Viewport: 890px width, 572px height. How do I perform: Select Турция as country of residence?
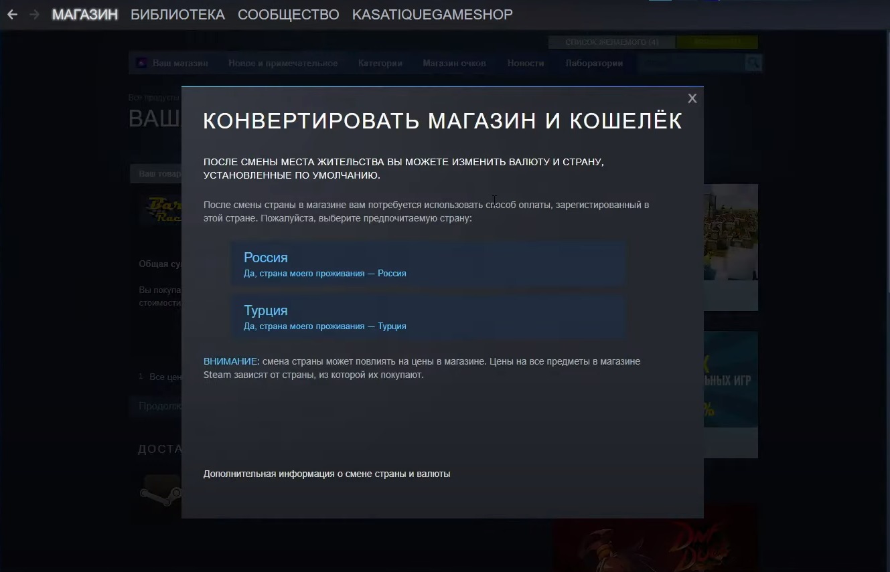[x=428, y=316]
